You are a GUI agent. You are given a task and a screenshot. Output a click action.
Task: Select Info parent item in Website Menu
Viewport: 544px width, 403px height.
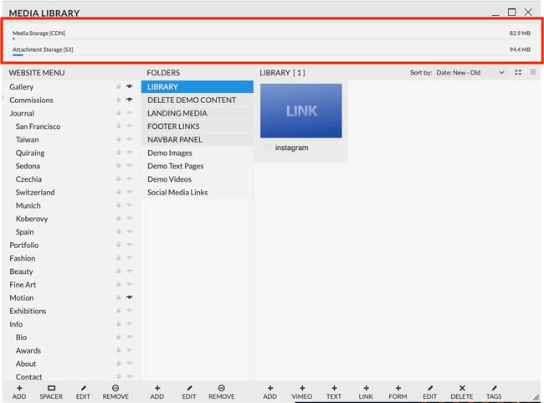16,324
